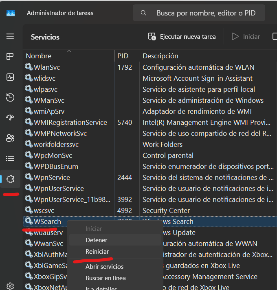This screenshot has height=290, width=277.
Task: Click the Security Center description
Action: [166, 210]
